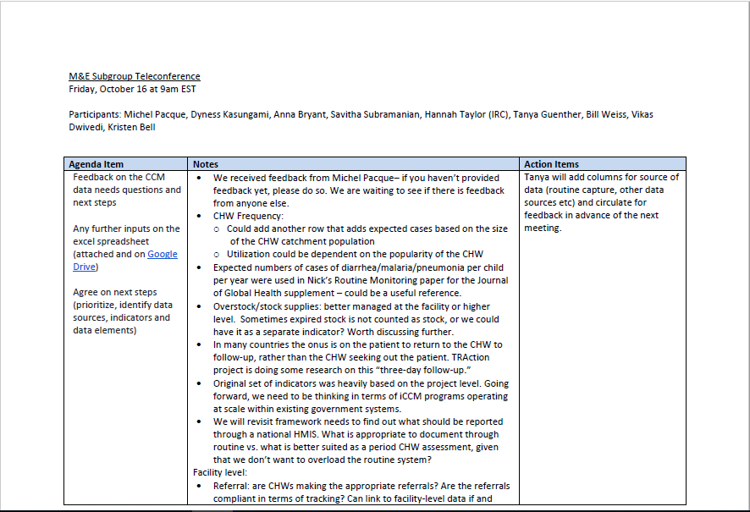The width and height of the screenshot is (750, 512).
Task: Click 'Referral: are CHWs making the appropriate referrals' bullet
Action: [x=361, y=486]
